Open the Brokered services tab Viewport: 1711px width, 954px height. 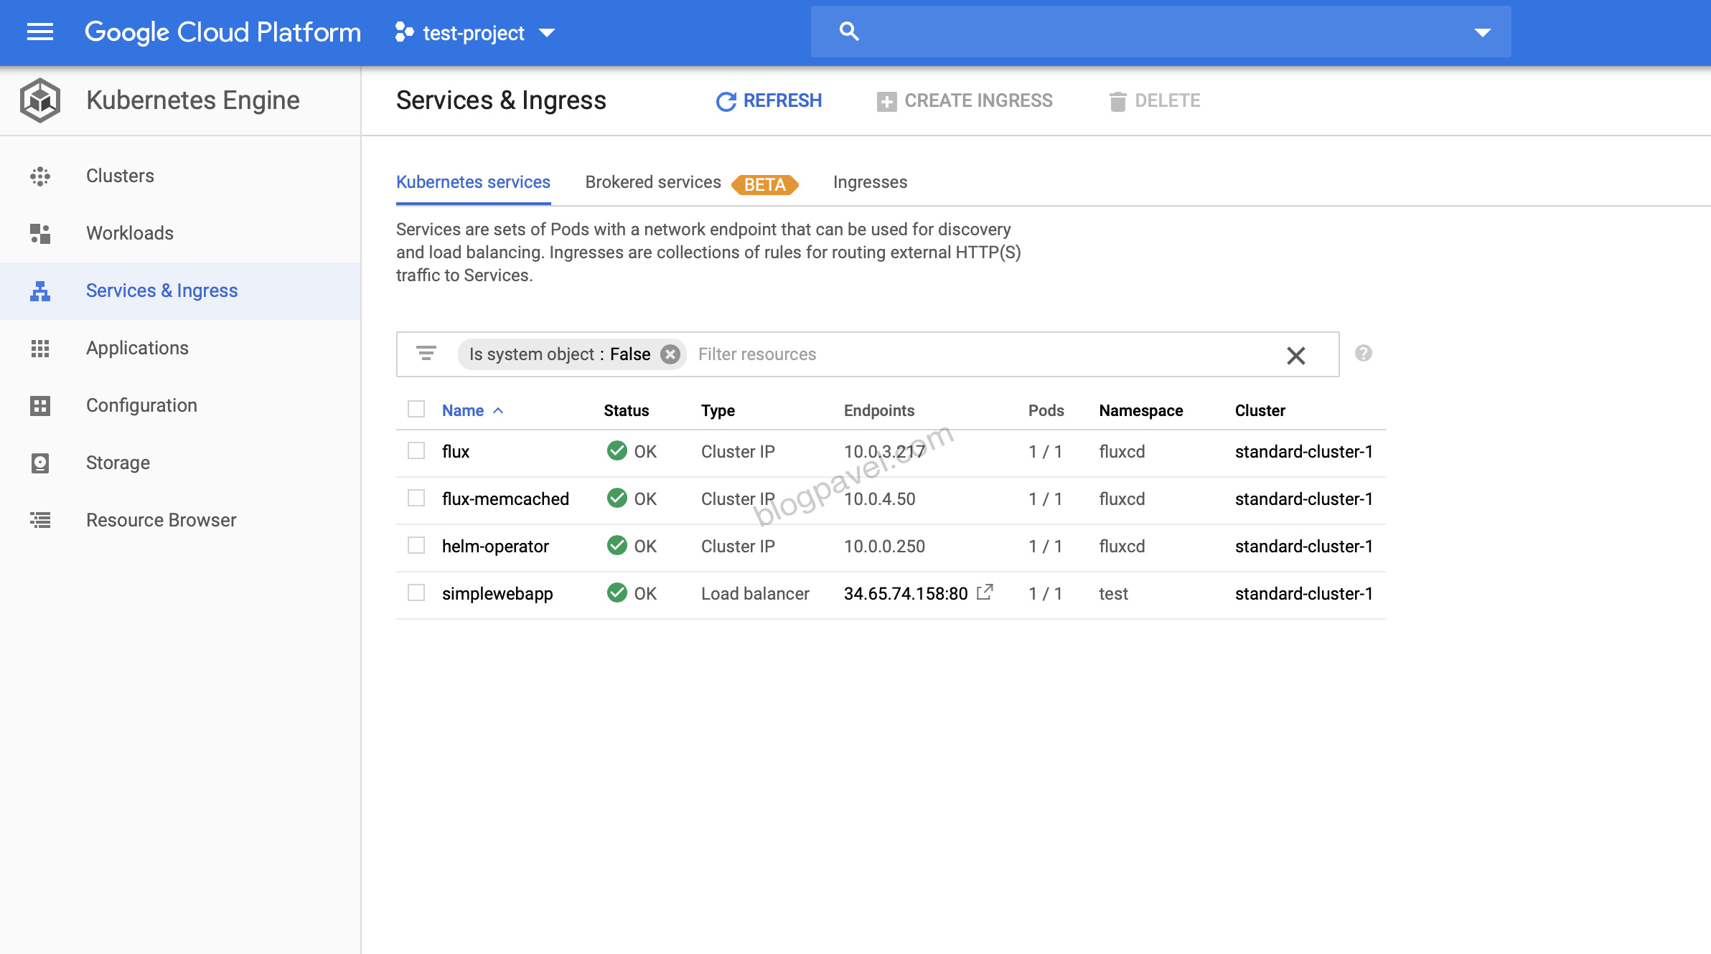tap(653, 182)
